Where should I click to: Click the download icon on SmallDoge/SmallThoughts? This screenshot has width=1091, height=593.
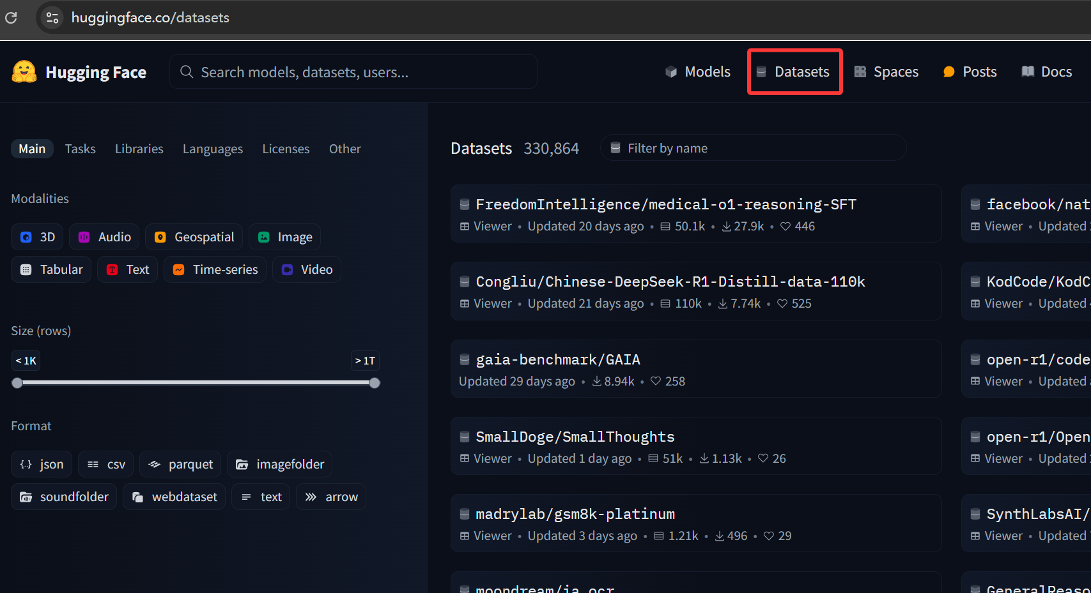tap(704, 458)
